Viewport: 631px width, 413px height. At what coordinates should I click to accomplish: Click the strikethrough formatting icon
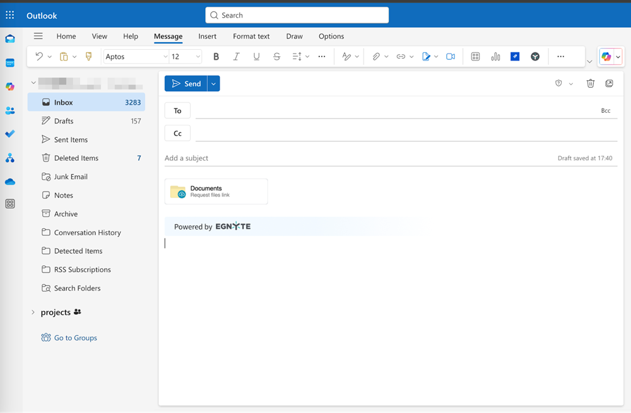click(276, 57)
